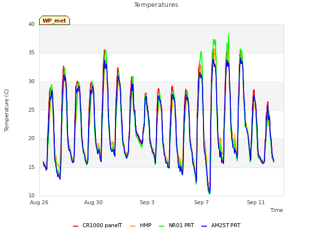Click the red CR1000 panelT legend marker

[76, 226]
